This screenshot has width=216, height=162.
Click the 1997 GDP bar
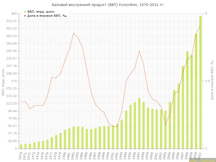coord(139,123)
